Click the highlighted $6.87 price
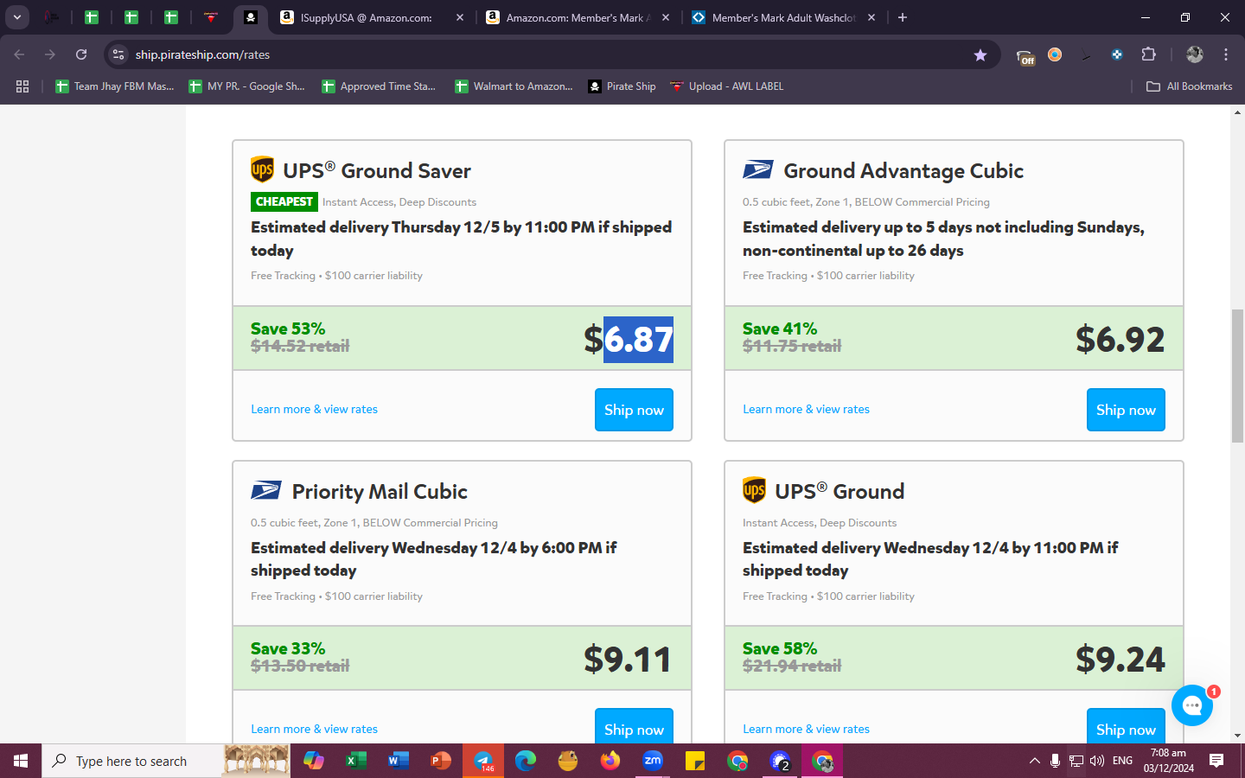This screenshot has height=778, width=1245. tap(629, 340)
